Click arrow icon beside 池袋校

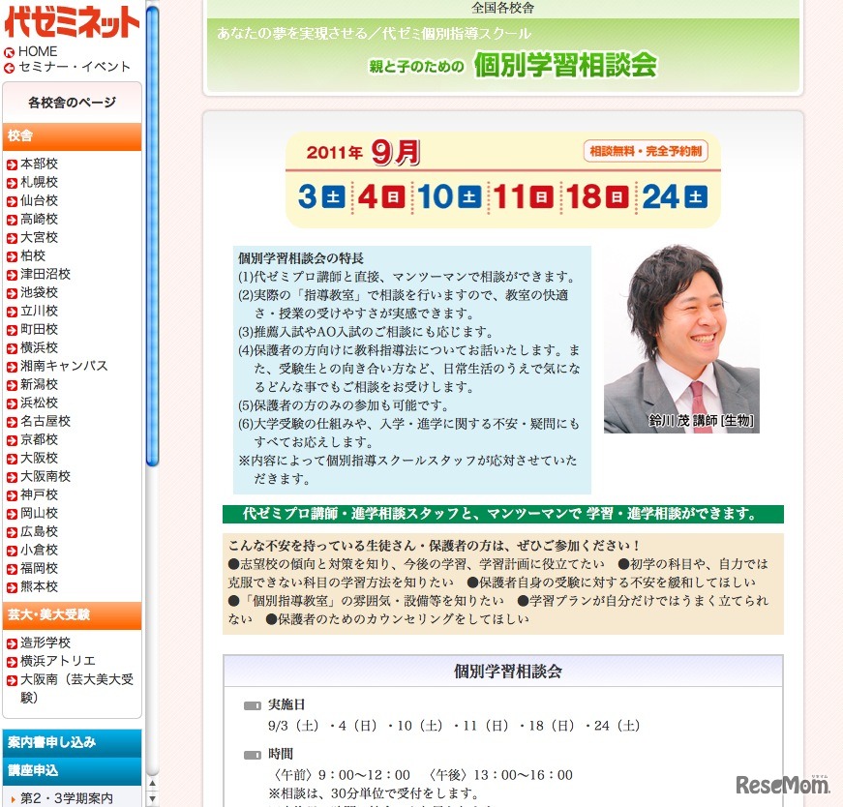tap(12, 293)
